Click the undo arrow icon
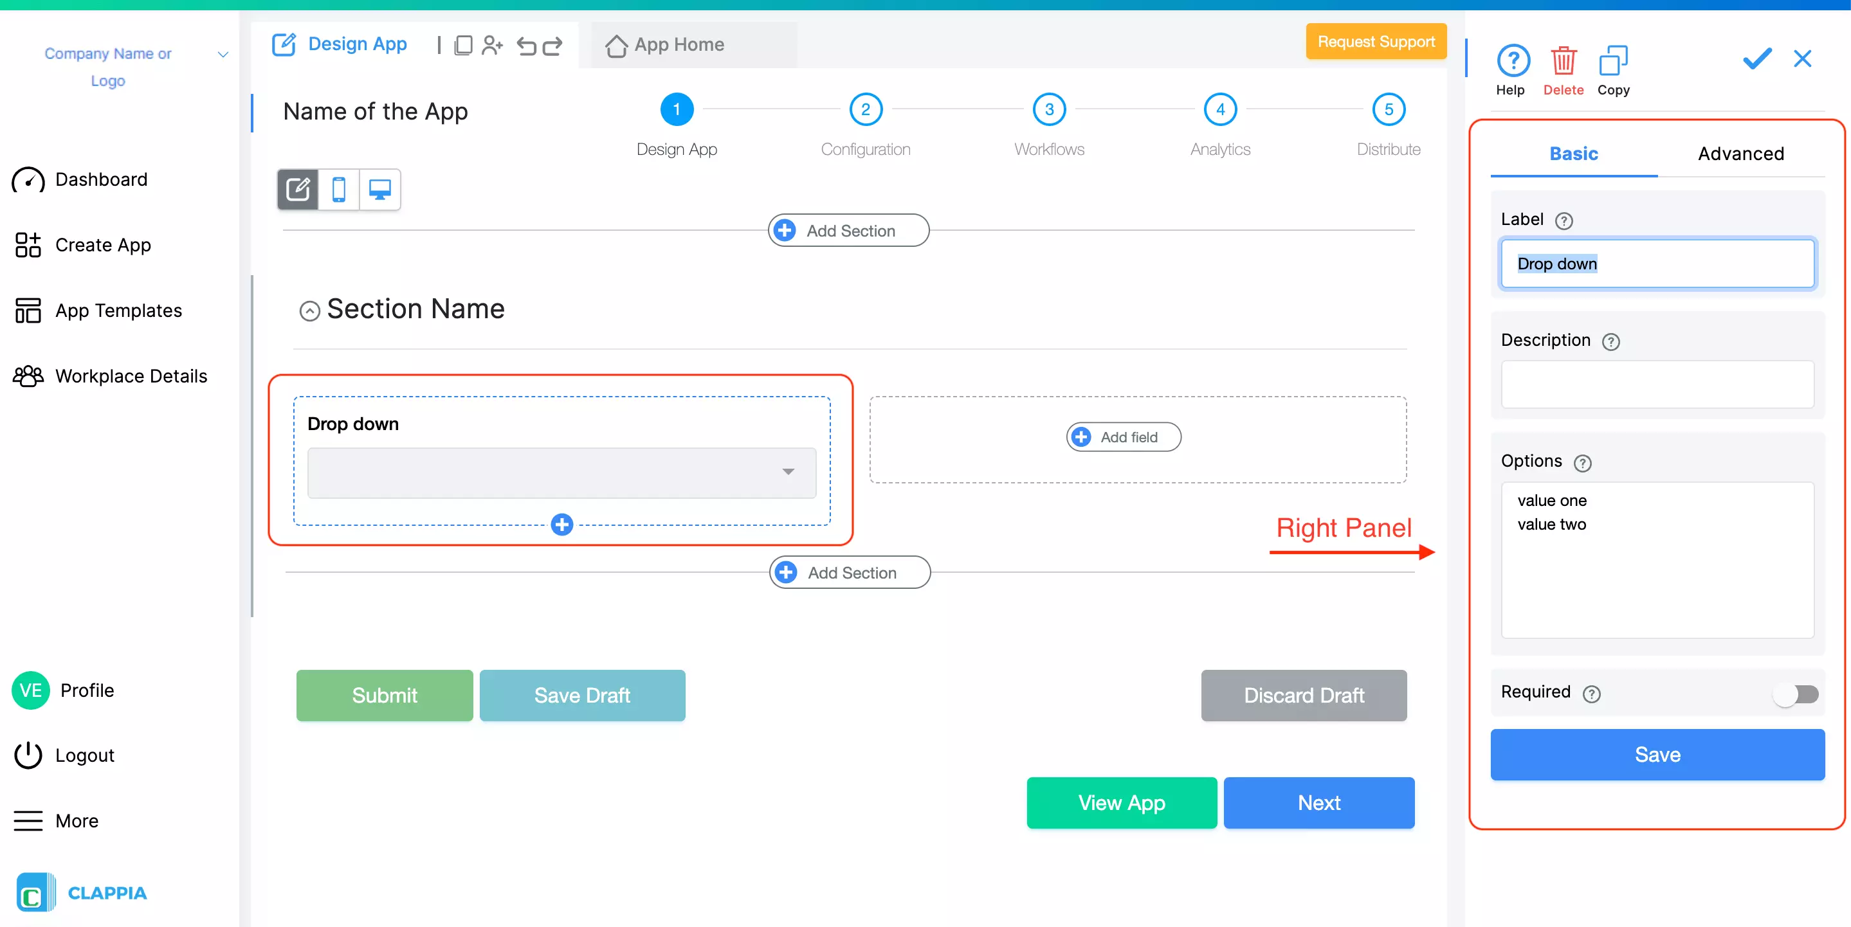This screenshot has width=1851, height=927. [526, 46]
